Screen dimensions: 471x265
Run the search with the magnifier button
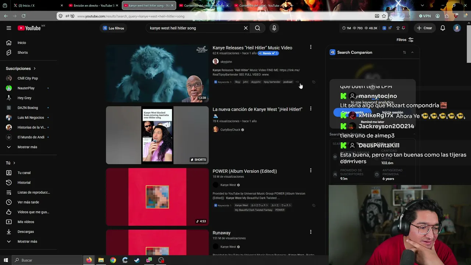pyautogui.click(x=258, y=28)
